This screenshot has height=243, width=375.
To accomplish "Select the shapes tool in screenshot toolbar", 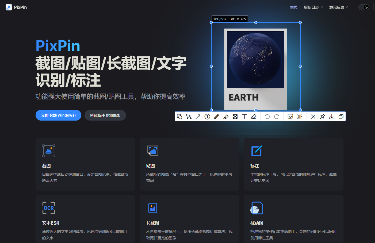I will pos(179,117).
